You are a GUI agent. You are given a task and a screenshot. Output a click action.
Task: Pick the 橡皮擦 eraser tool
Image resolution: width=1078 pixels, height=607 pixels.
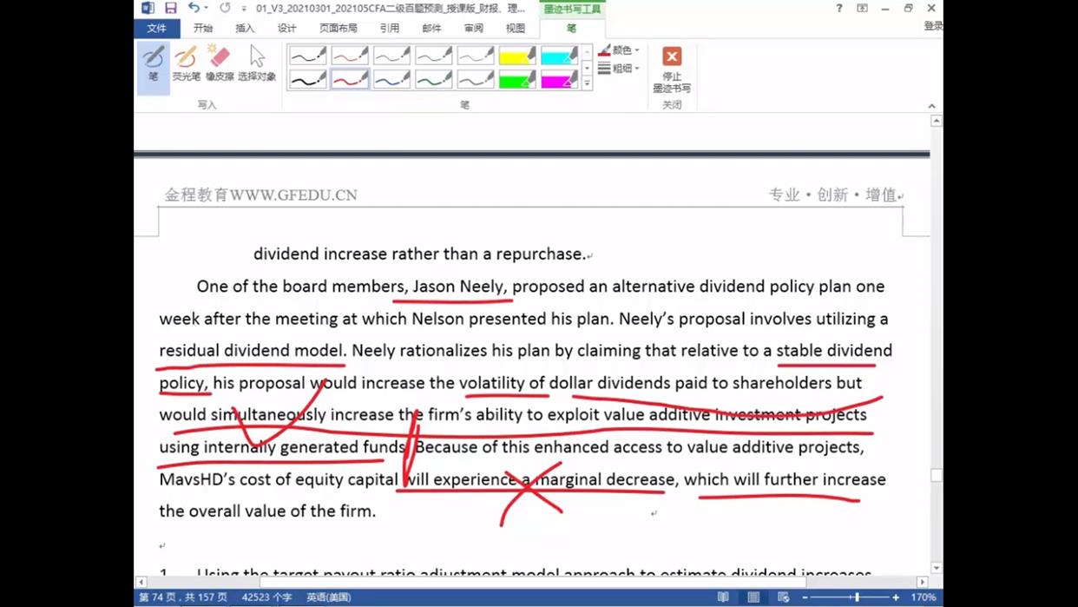[220, 64]
